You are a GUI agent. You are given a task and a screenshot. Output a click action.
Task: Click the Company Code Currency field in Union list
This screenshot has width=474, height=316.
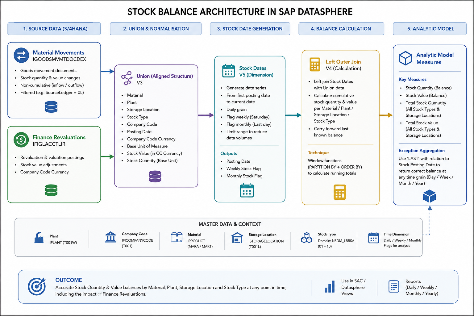[151, 139]
